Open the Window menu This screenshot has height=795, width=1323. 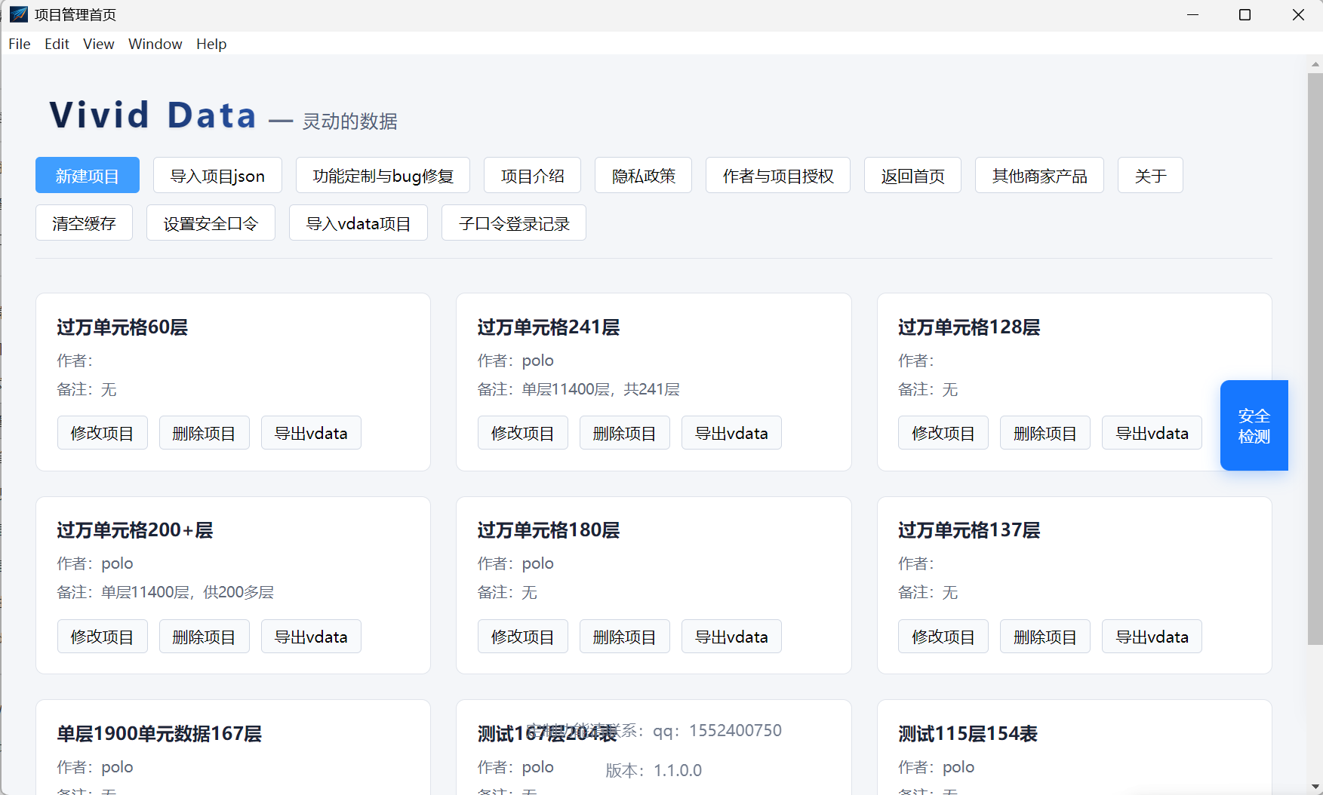tap(155, 44)
